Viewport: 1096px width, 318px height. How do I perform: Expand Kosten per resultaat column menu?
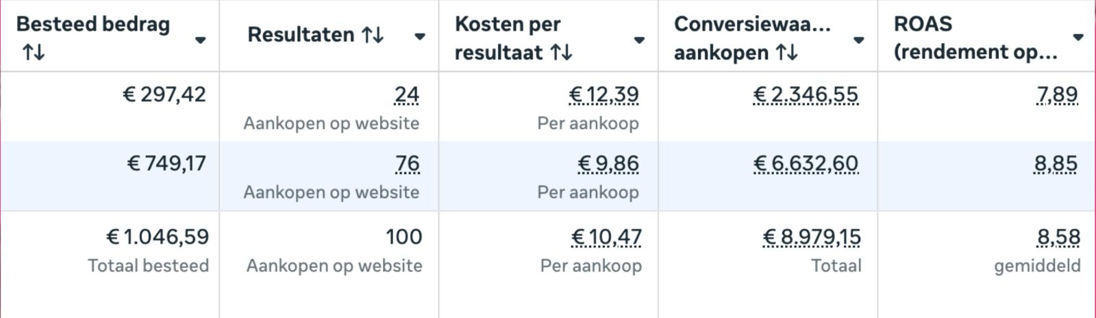click(x=639, y=40)
